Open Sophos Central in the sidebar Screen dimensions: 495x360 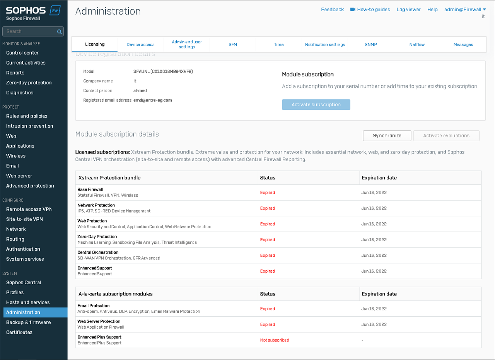[x=24, y=283]
